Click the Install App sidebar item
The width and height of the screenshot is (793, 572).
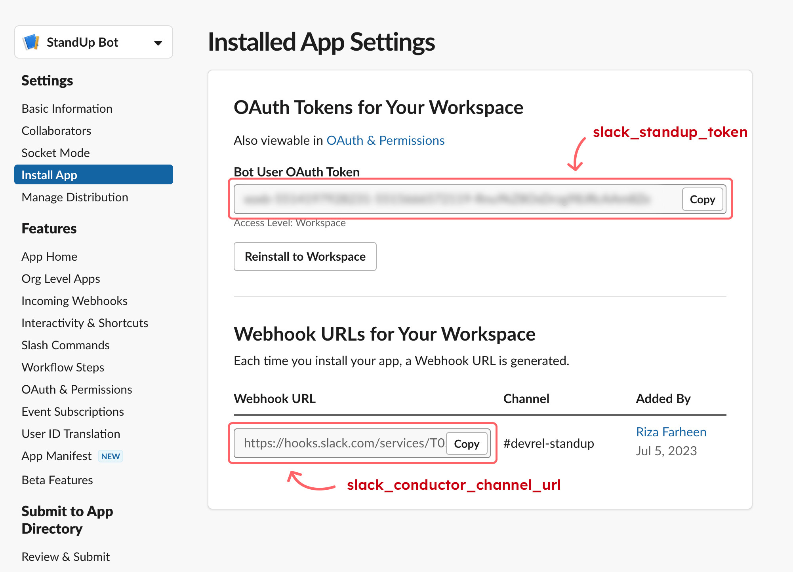tap(93, 175)
